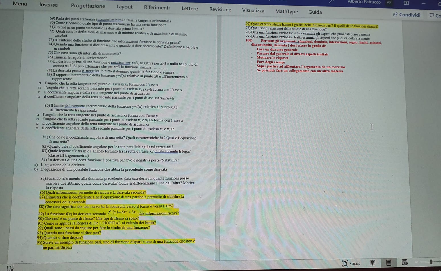This screenshot has width=441, height=271.
Task: Click line "71) Perché in un punto stazionario"
Action: [x=97, y=28]
